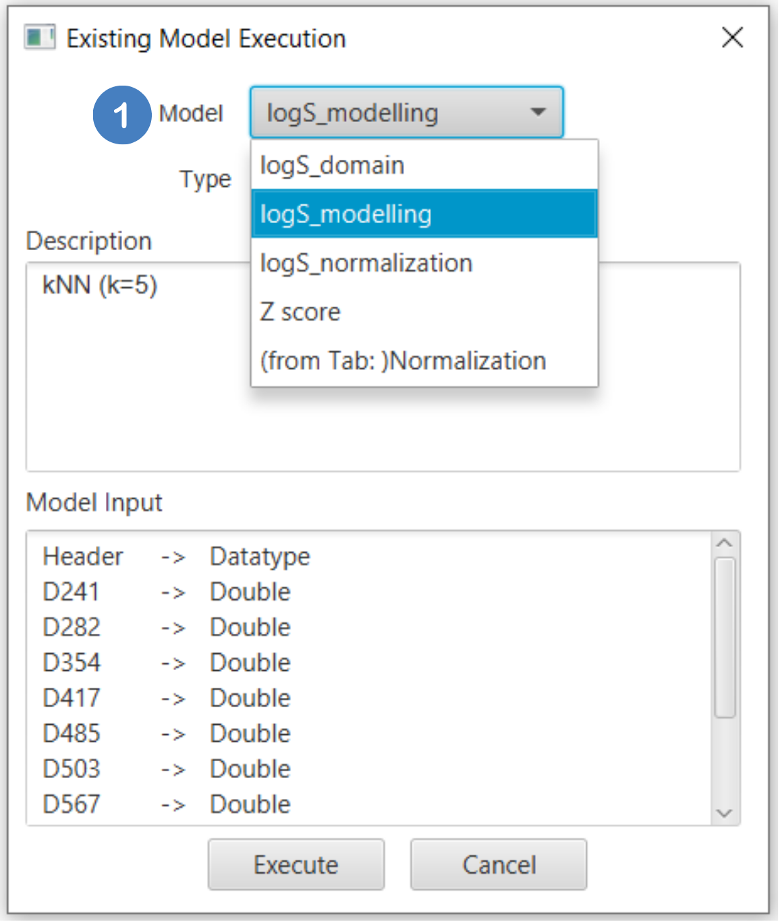780x923 pixels.
Task: Click the Execute button
Action: [x=296, y=864]
